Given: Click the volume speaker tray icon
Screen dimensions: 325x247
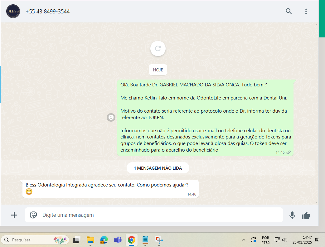Looking at the screenshot, I should point(284,240).
